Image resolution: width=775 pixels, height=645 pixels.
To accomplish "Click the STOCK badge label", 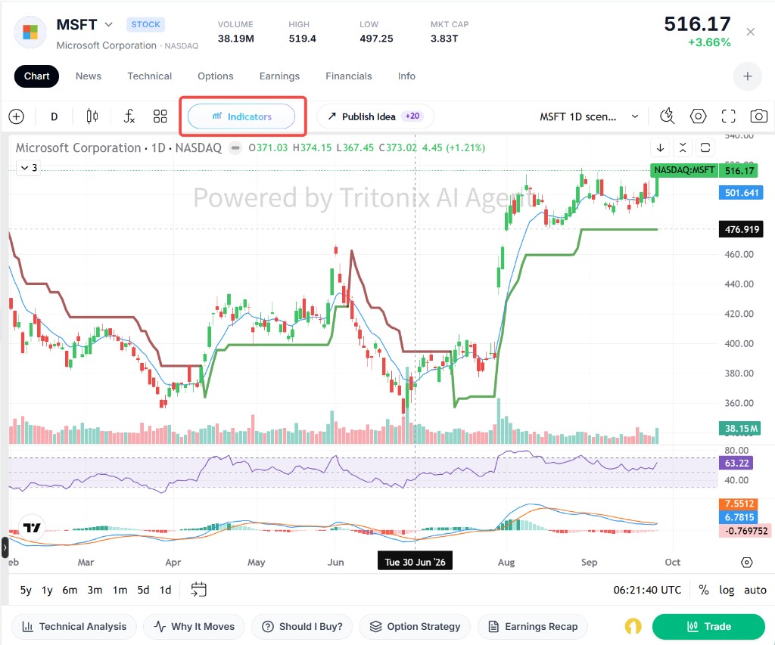I will 145,24.
